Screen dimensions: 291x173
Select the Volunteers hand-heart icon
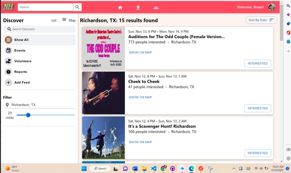(9, 61)
